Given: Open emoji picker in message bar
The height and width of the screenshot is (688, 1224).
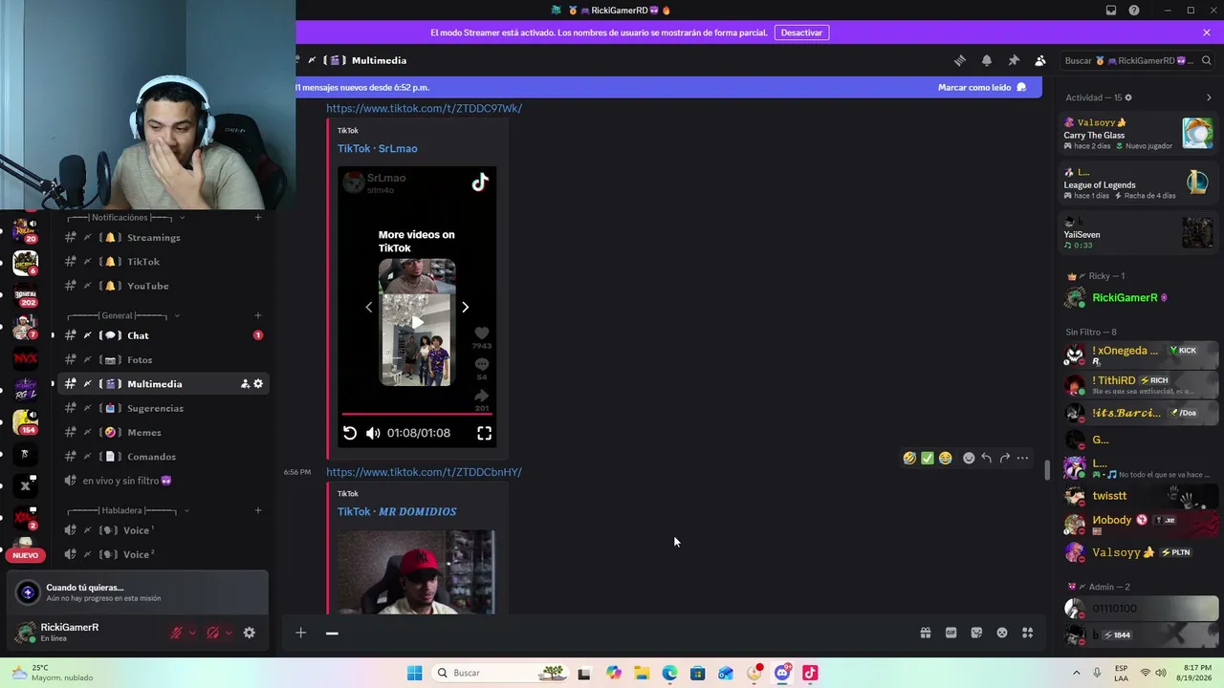Looking at the screenshot, I should (x=1002, y=633).
